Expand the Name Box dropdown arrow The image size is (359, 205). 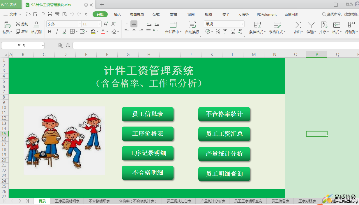click(43, 45)
